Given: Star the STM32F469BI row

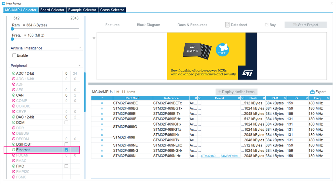Looking at the screenshot, I should click(102, 113).
